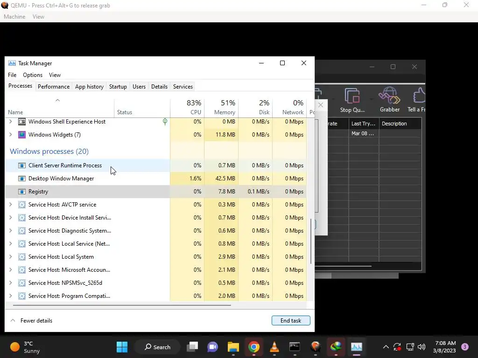Click Stop Queue icon in background window
The width and height of the screenshot is (478, 358).
click(x=352, y=96)
